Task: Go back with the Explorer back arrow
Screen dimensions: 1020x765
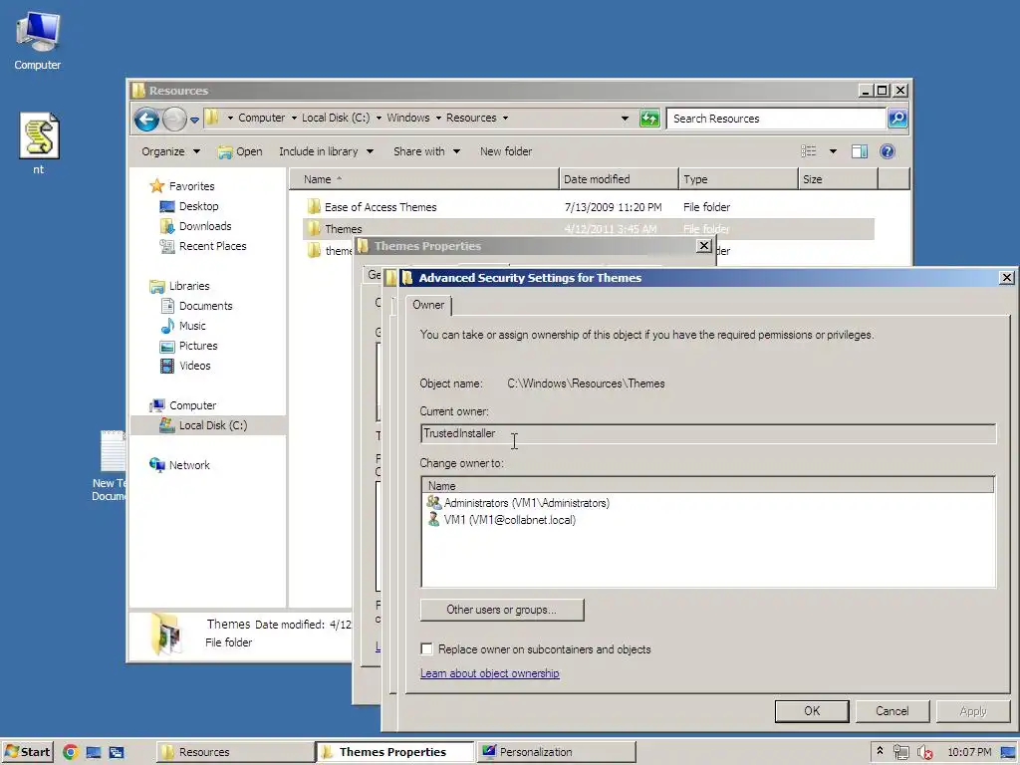Action: click(147, 120)
